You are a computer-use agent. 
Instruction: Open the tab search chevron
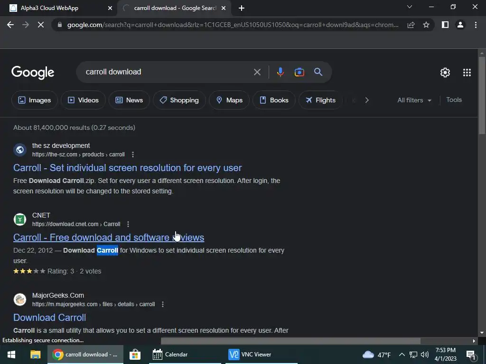click(x=410, y=7)
